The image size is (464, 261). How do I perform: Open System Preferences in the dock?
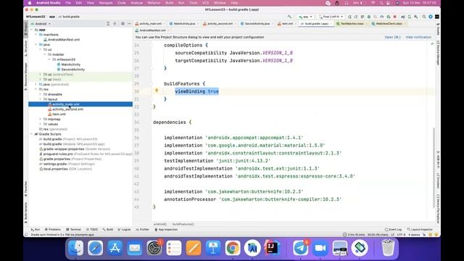tap(154, 248)
